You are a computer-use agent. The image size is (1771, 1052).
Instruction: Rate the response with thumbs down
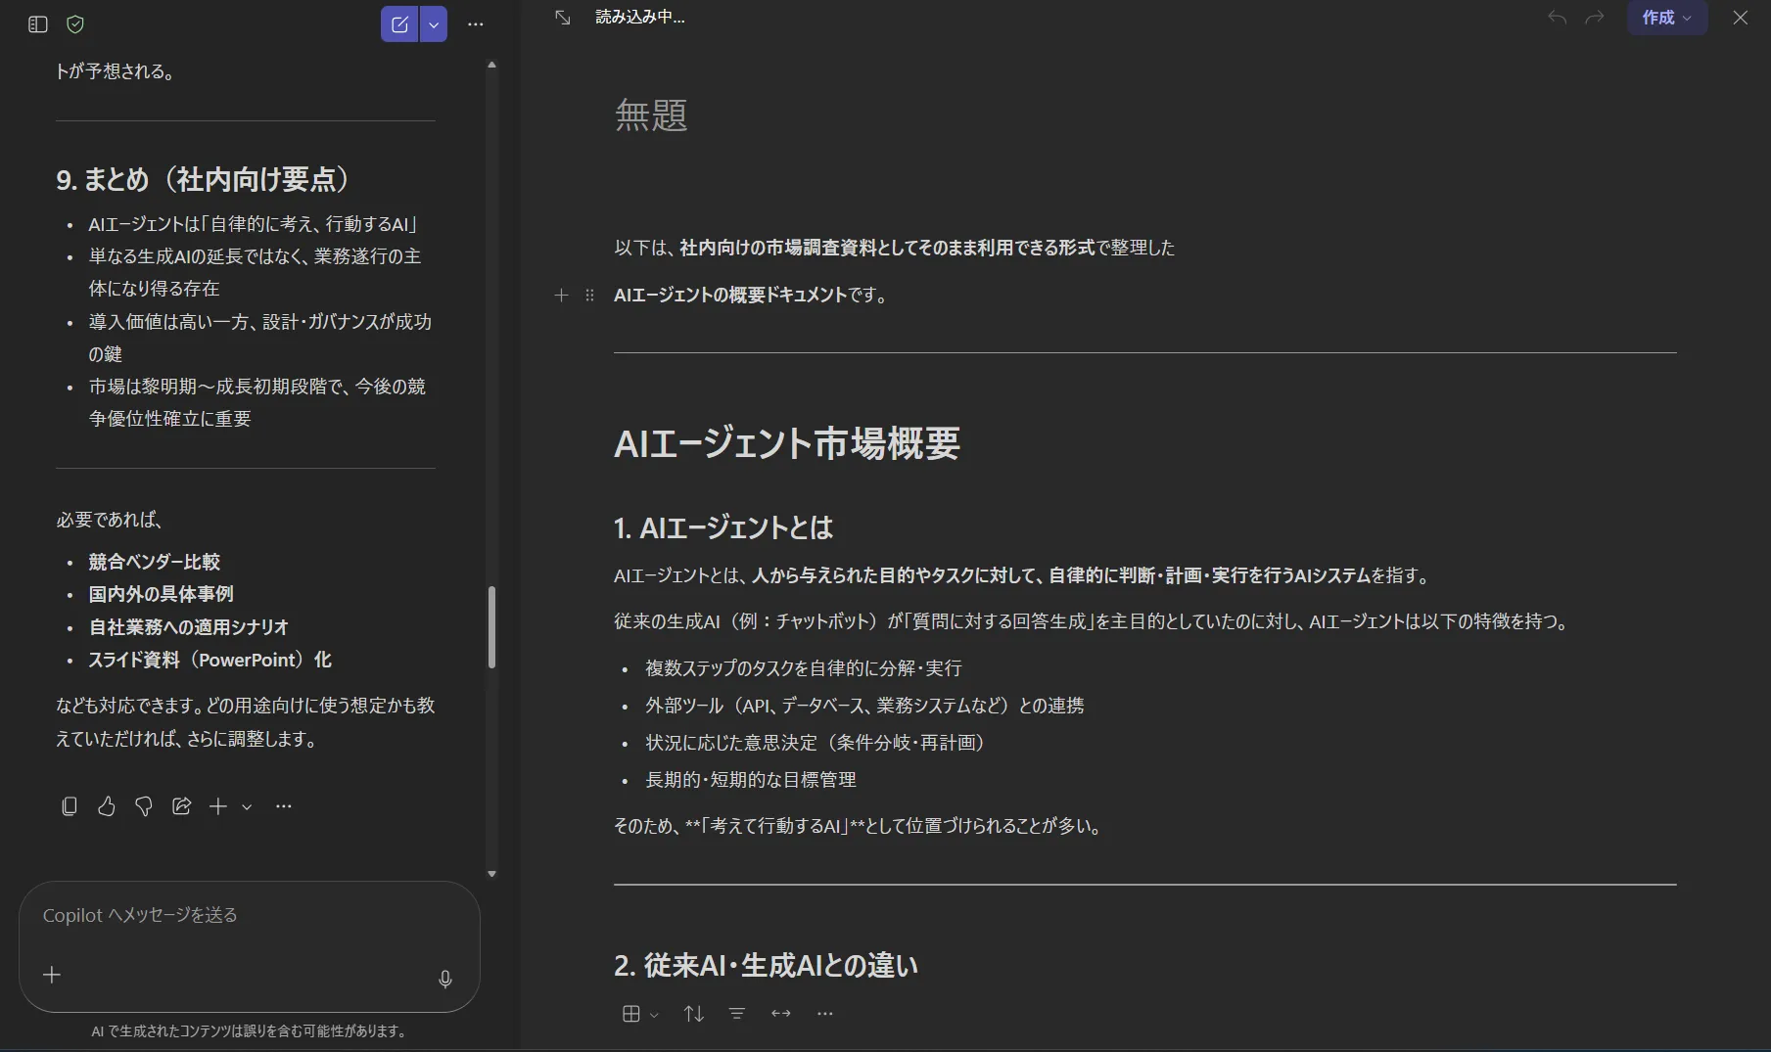143,806
